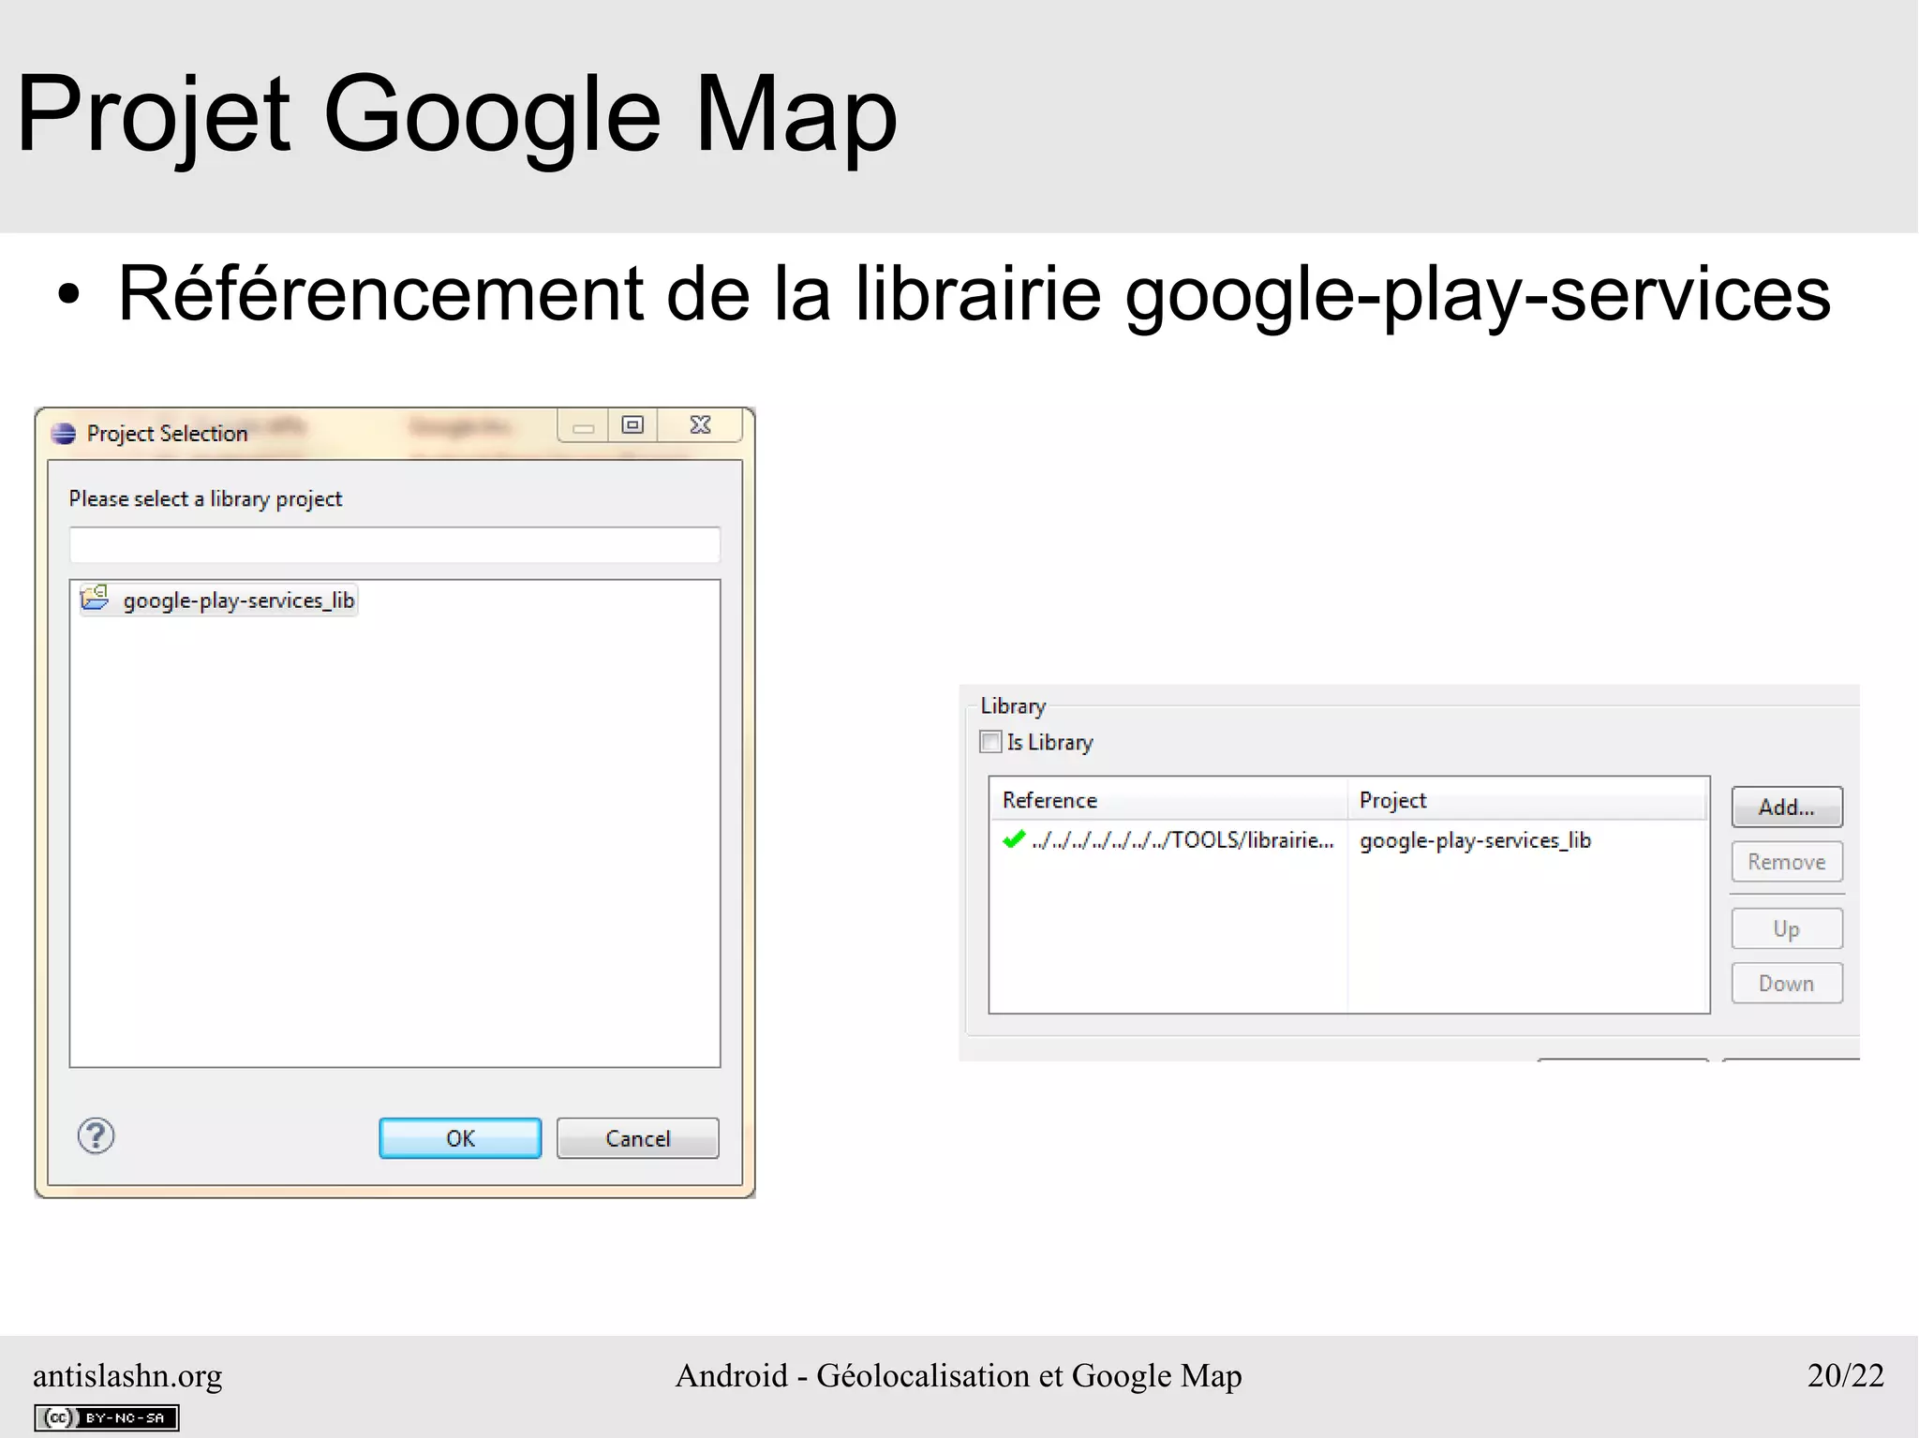
Task: Click Down button in Library panel
Action: coord(1787,984)
